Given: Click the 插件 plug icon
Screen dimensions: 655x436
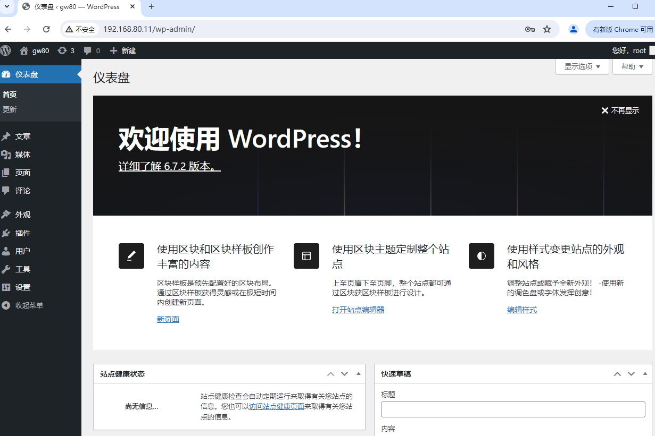Looking at the screenshot, I should tap(6, 233).
